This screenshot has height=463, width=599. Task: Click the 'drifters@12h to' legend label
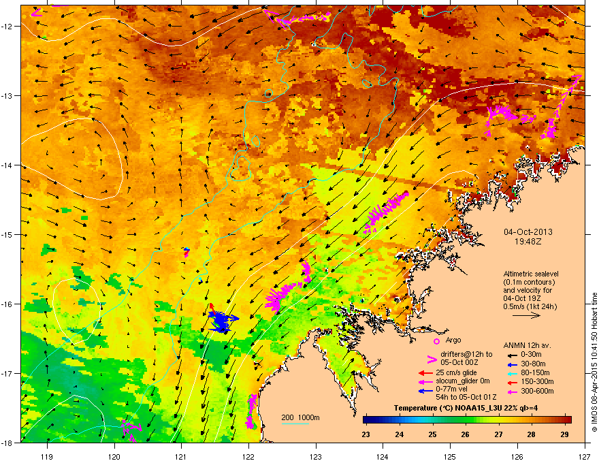[466, 355]
